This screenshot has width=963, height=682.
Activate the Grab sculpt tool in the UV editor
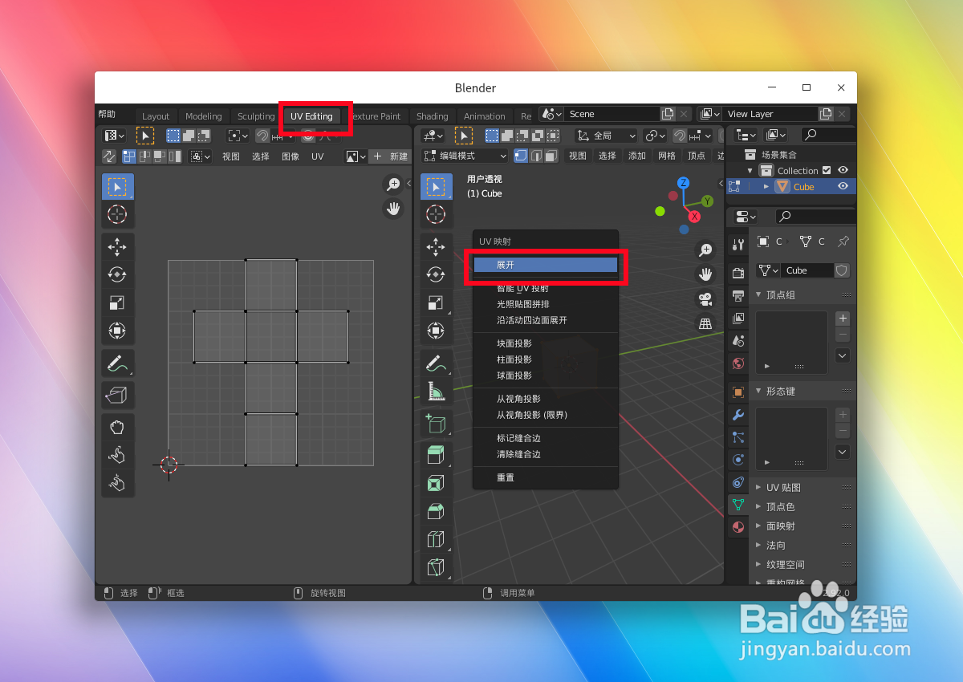[x=117, y=427]
